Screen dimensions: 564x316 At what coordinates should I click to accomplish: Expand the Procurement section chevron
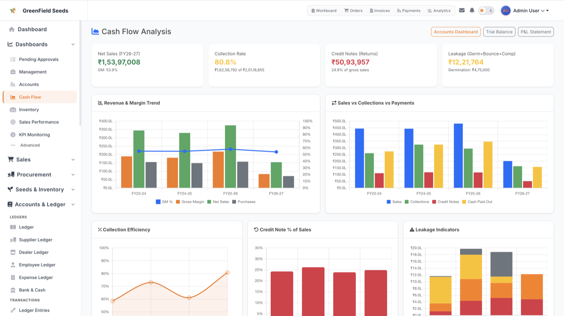(x=73, y=175)
